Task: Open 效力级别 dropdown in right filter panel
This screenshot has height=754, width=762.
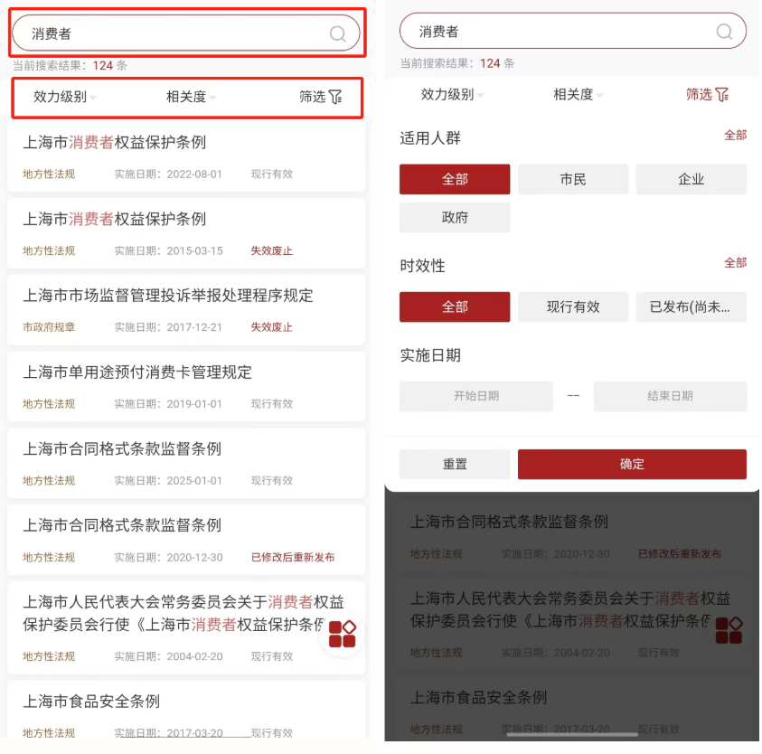Action: click(452, 94)
